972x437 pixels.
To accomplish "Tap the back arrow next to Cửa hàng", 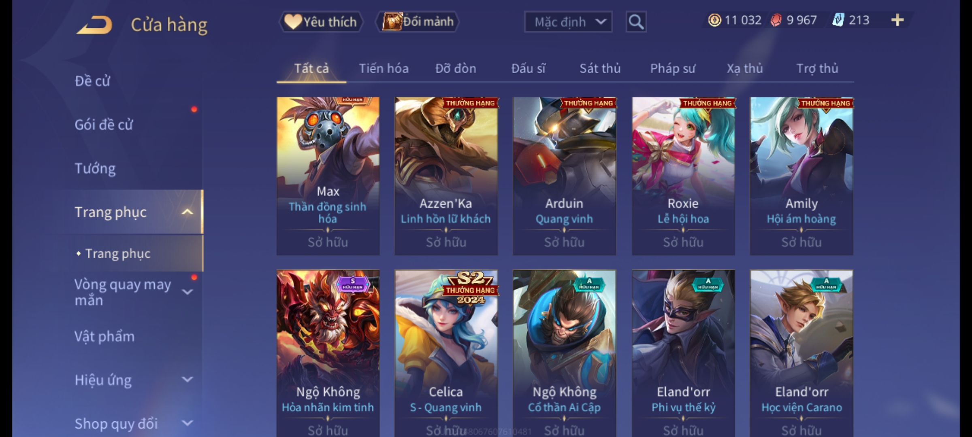I will pos(95,25).
